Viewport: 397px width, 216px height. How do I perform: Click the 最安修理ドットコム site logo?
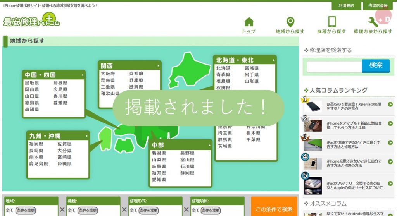(x=31, y=20)
